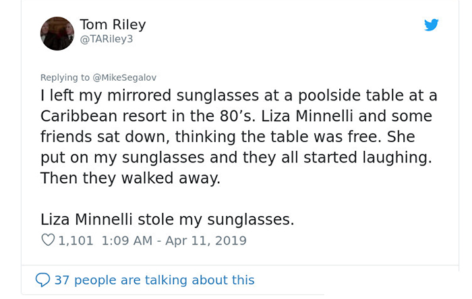Click the line starting 'friends sat down, thinking'
This screenshot has width=472, height=299.
(x=228, y=137)
